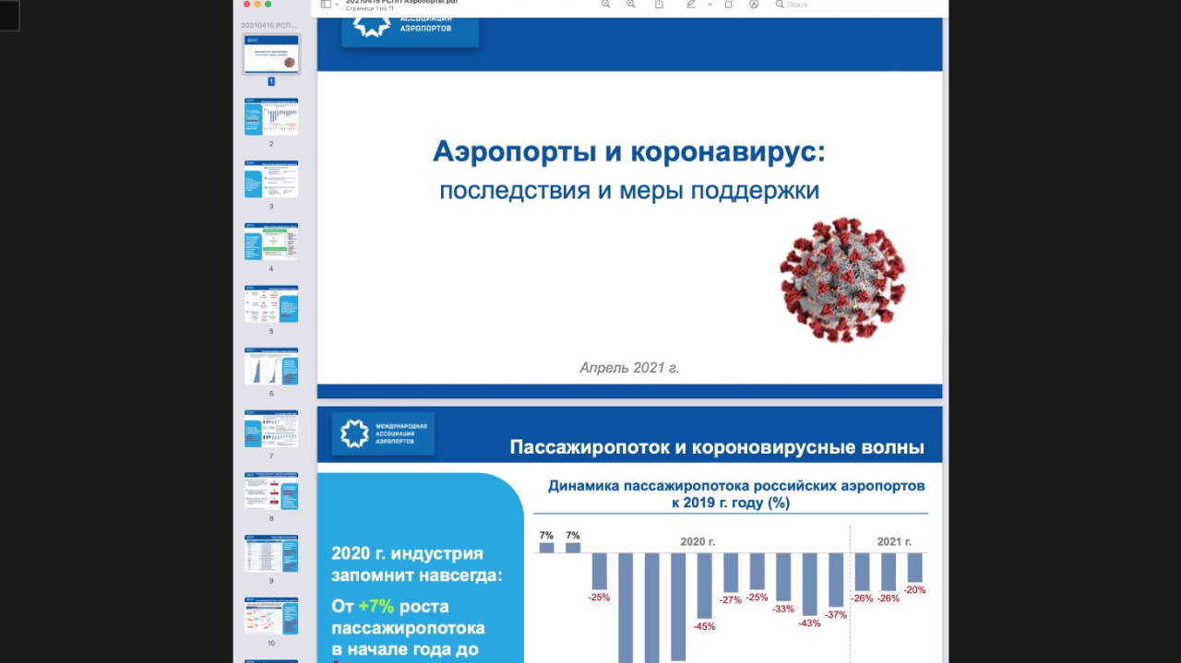Rotate the page using toolbar icon

pyautogui.click(x=729, y=5)
